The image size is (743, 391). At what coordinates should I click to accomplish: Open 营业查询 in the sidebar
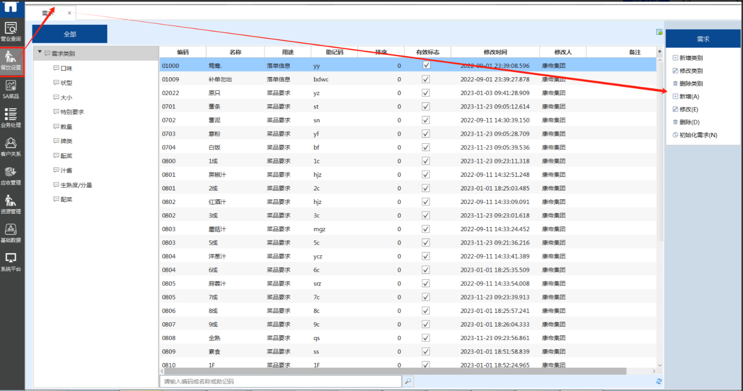[x=11, y=31]
